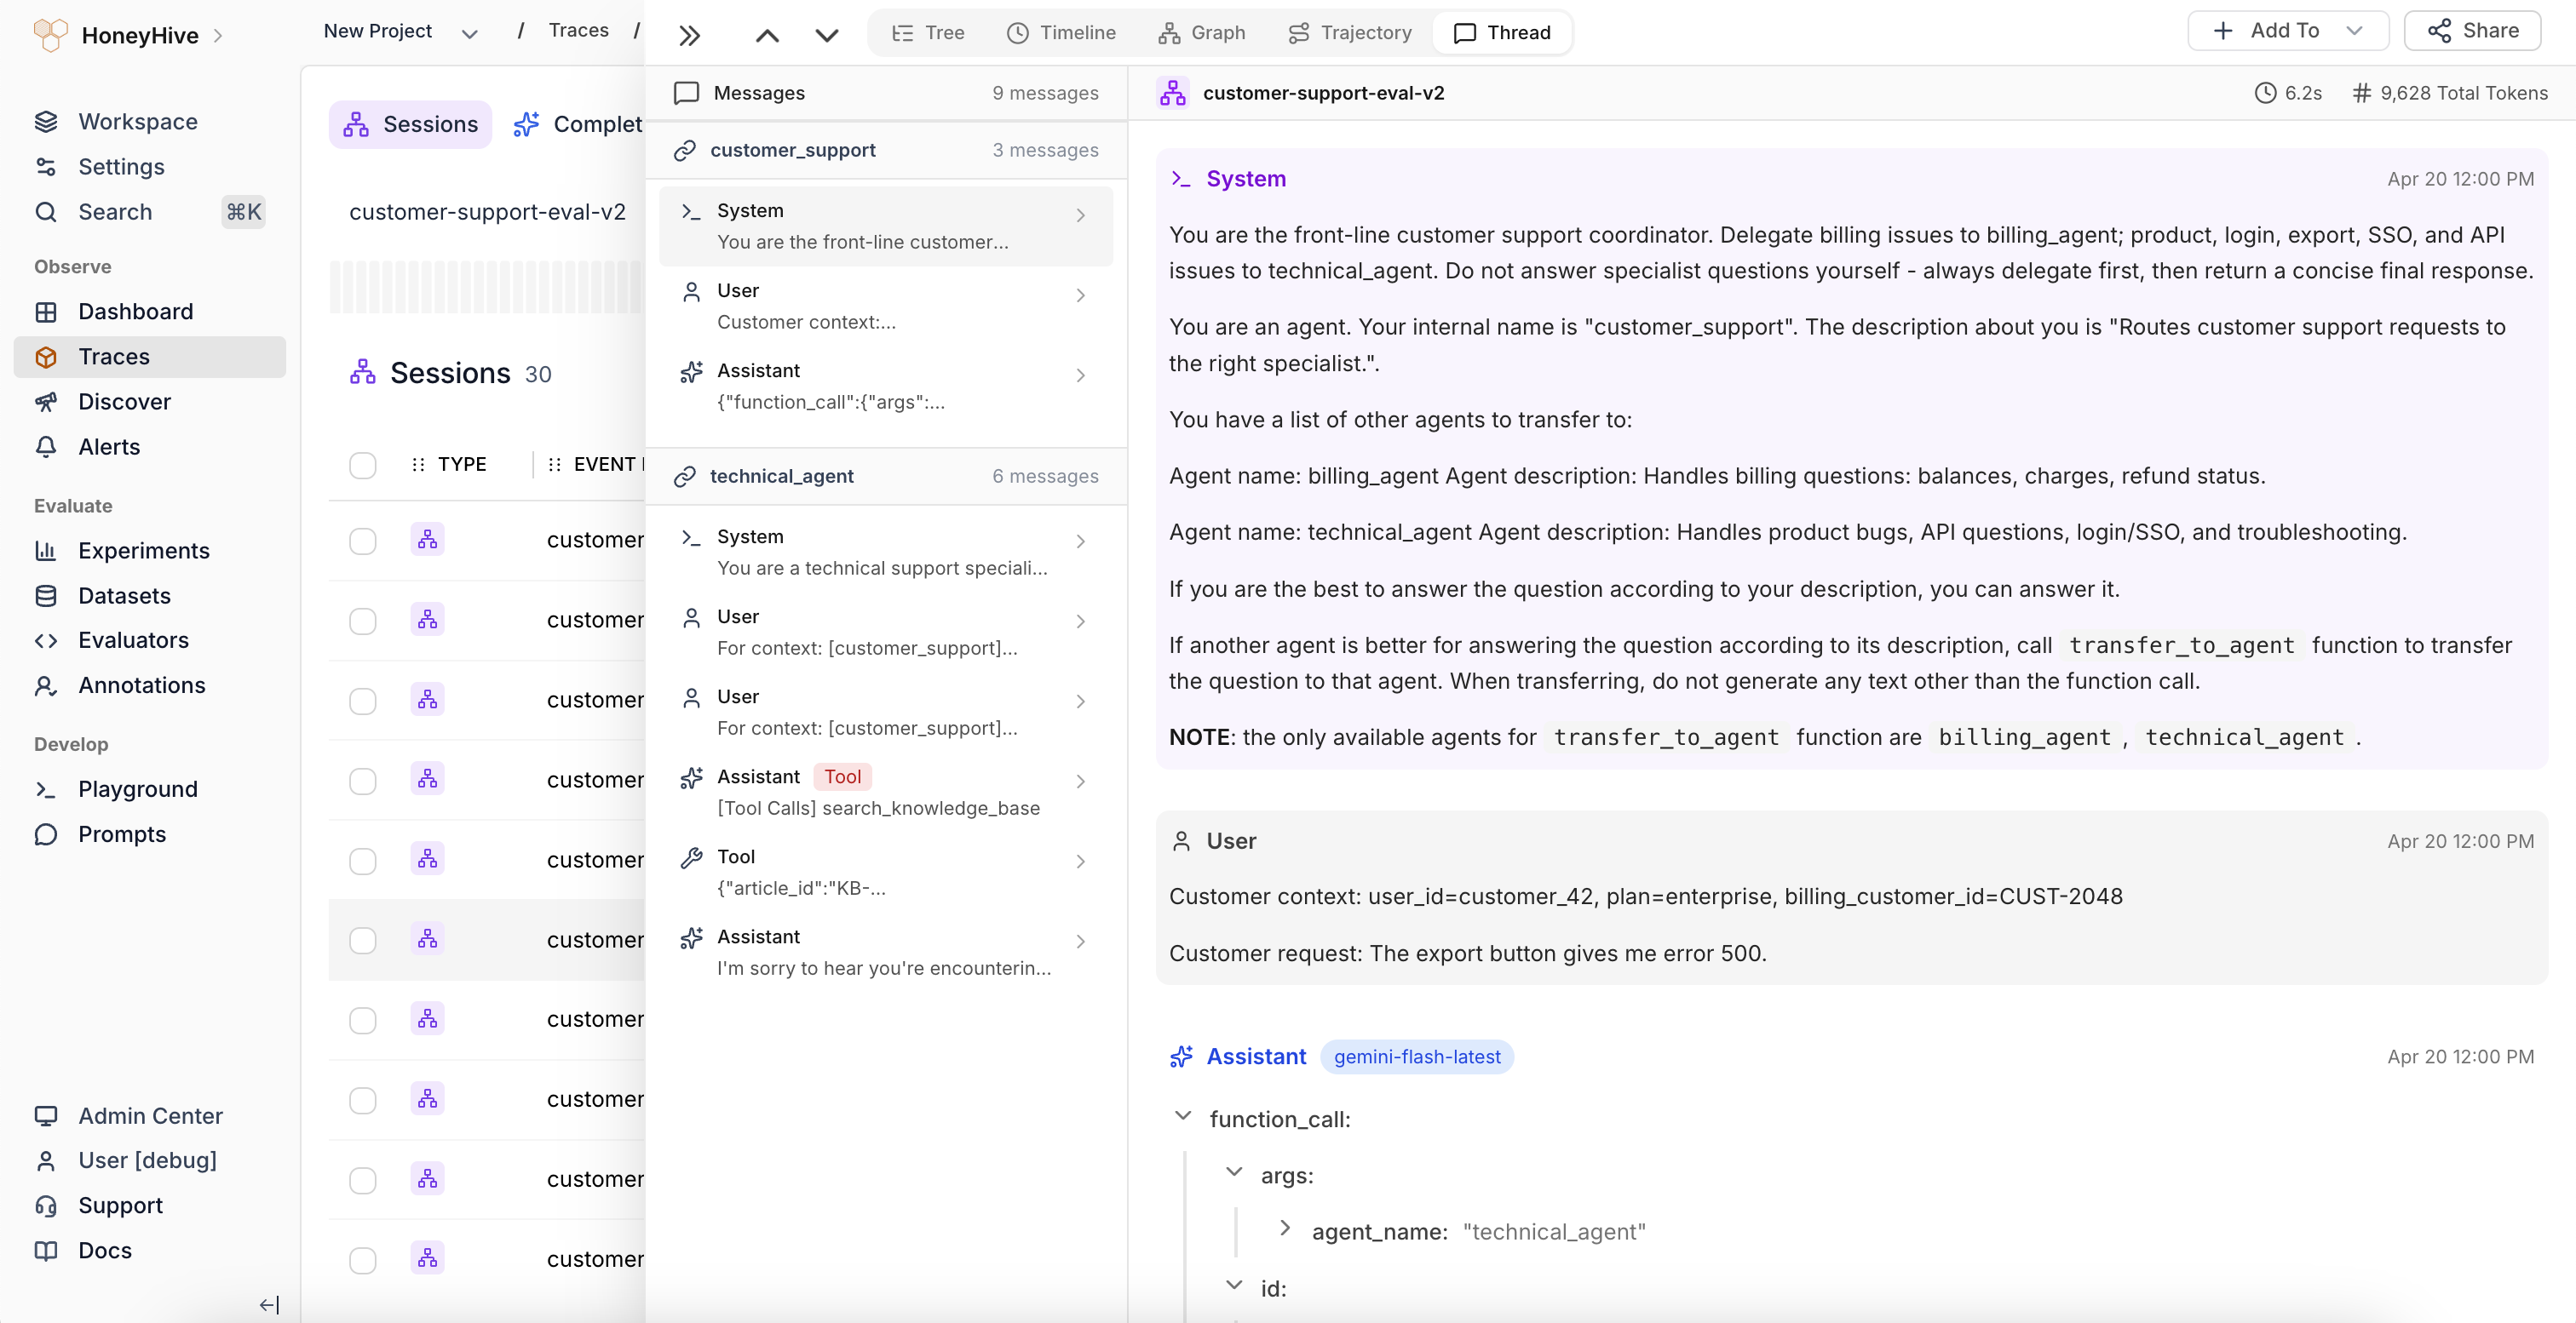
Task: Click the HoneyHive logo icon
Action: click(50, 35)
